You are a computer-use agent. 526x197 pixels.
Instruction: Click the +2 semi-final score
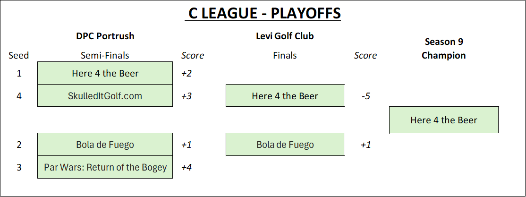pos(187,73)
